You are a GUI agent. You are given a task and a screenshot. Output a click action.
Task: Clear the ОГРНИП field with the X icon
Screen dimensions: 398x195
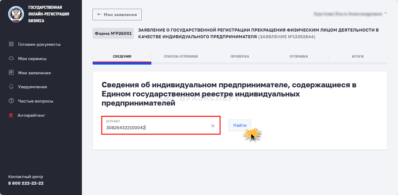point(213,126)
